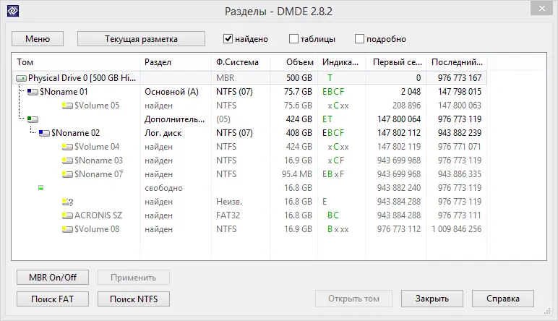This screenshot has width=558, height=321.
Task: Click the DMDE app icon in the title bar
Action: click(13, 11)
